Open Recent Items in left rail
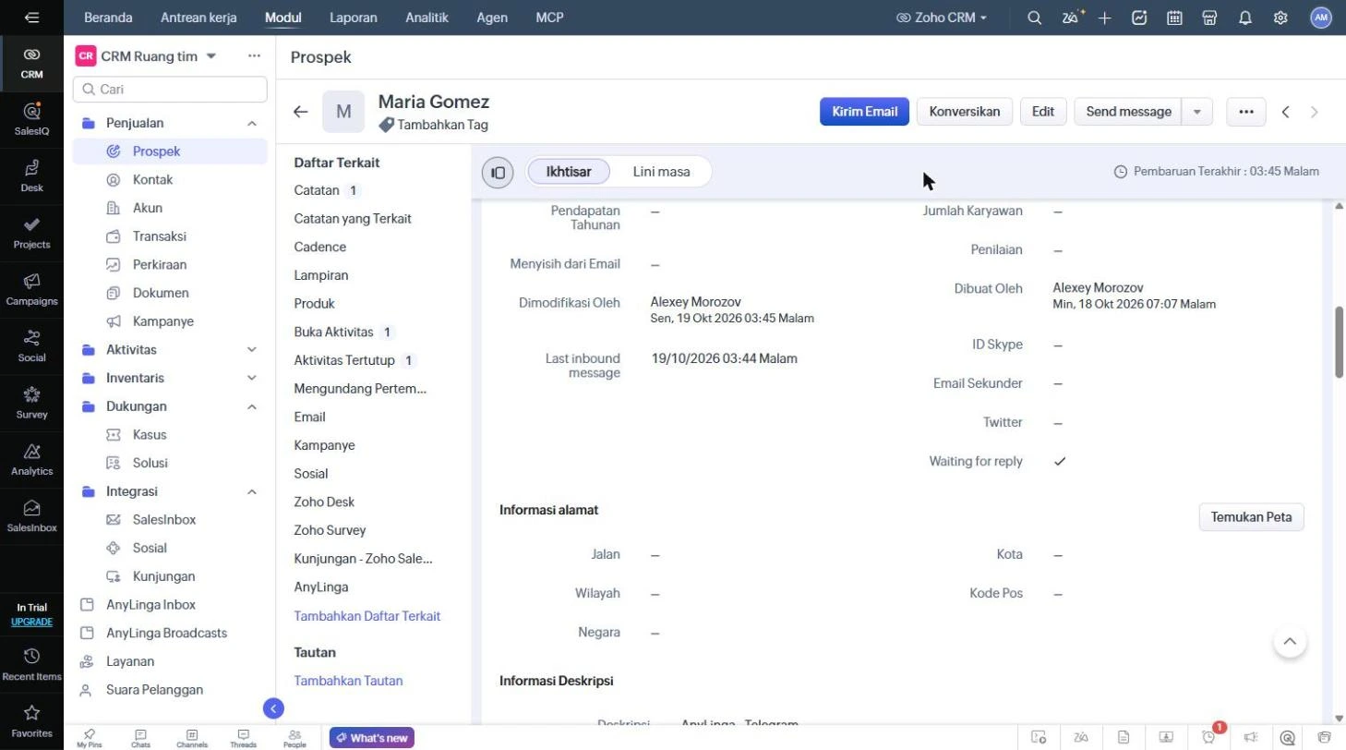 coord(31,663)
